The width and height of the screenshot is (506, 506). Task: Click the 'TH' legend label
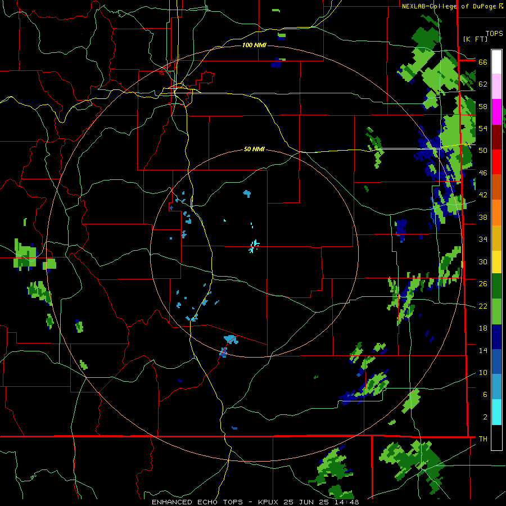(x=483, y=439)
